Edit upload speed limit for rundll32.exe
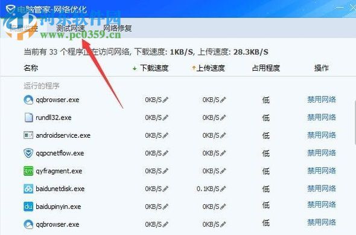356x235 pixels. 223,117
